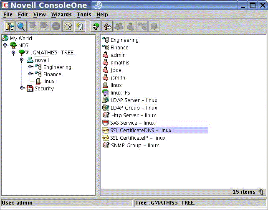Select Engineering in the left tree
Image resolution: width=268 pixels, height=210 pixels.
(x=57, y=67)
